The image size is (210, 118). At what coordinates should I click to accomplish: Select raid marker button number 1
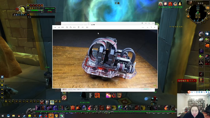click(31, 6)
